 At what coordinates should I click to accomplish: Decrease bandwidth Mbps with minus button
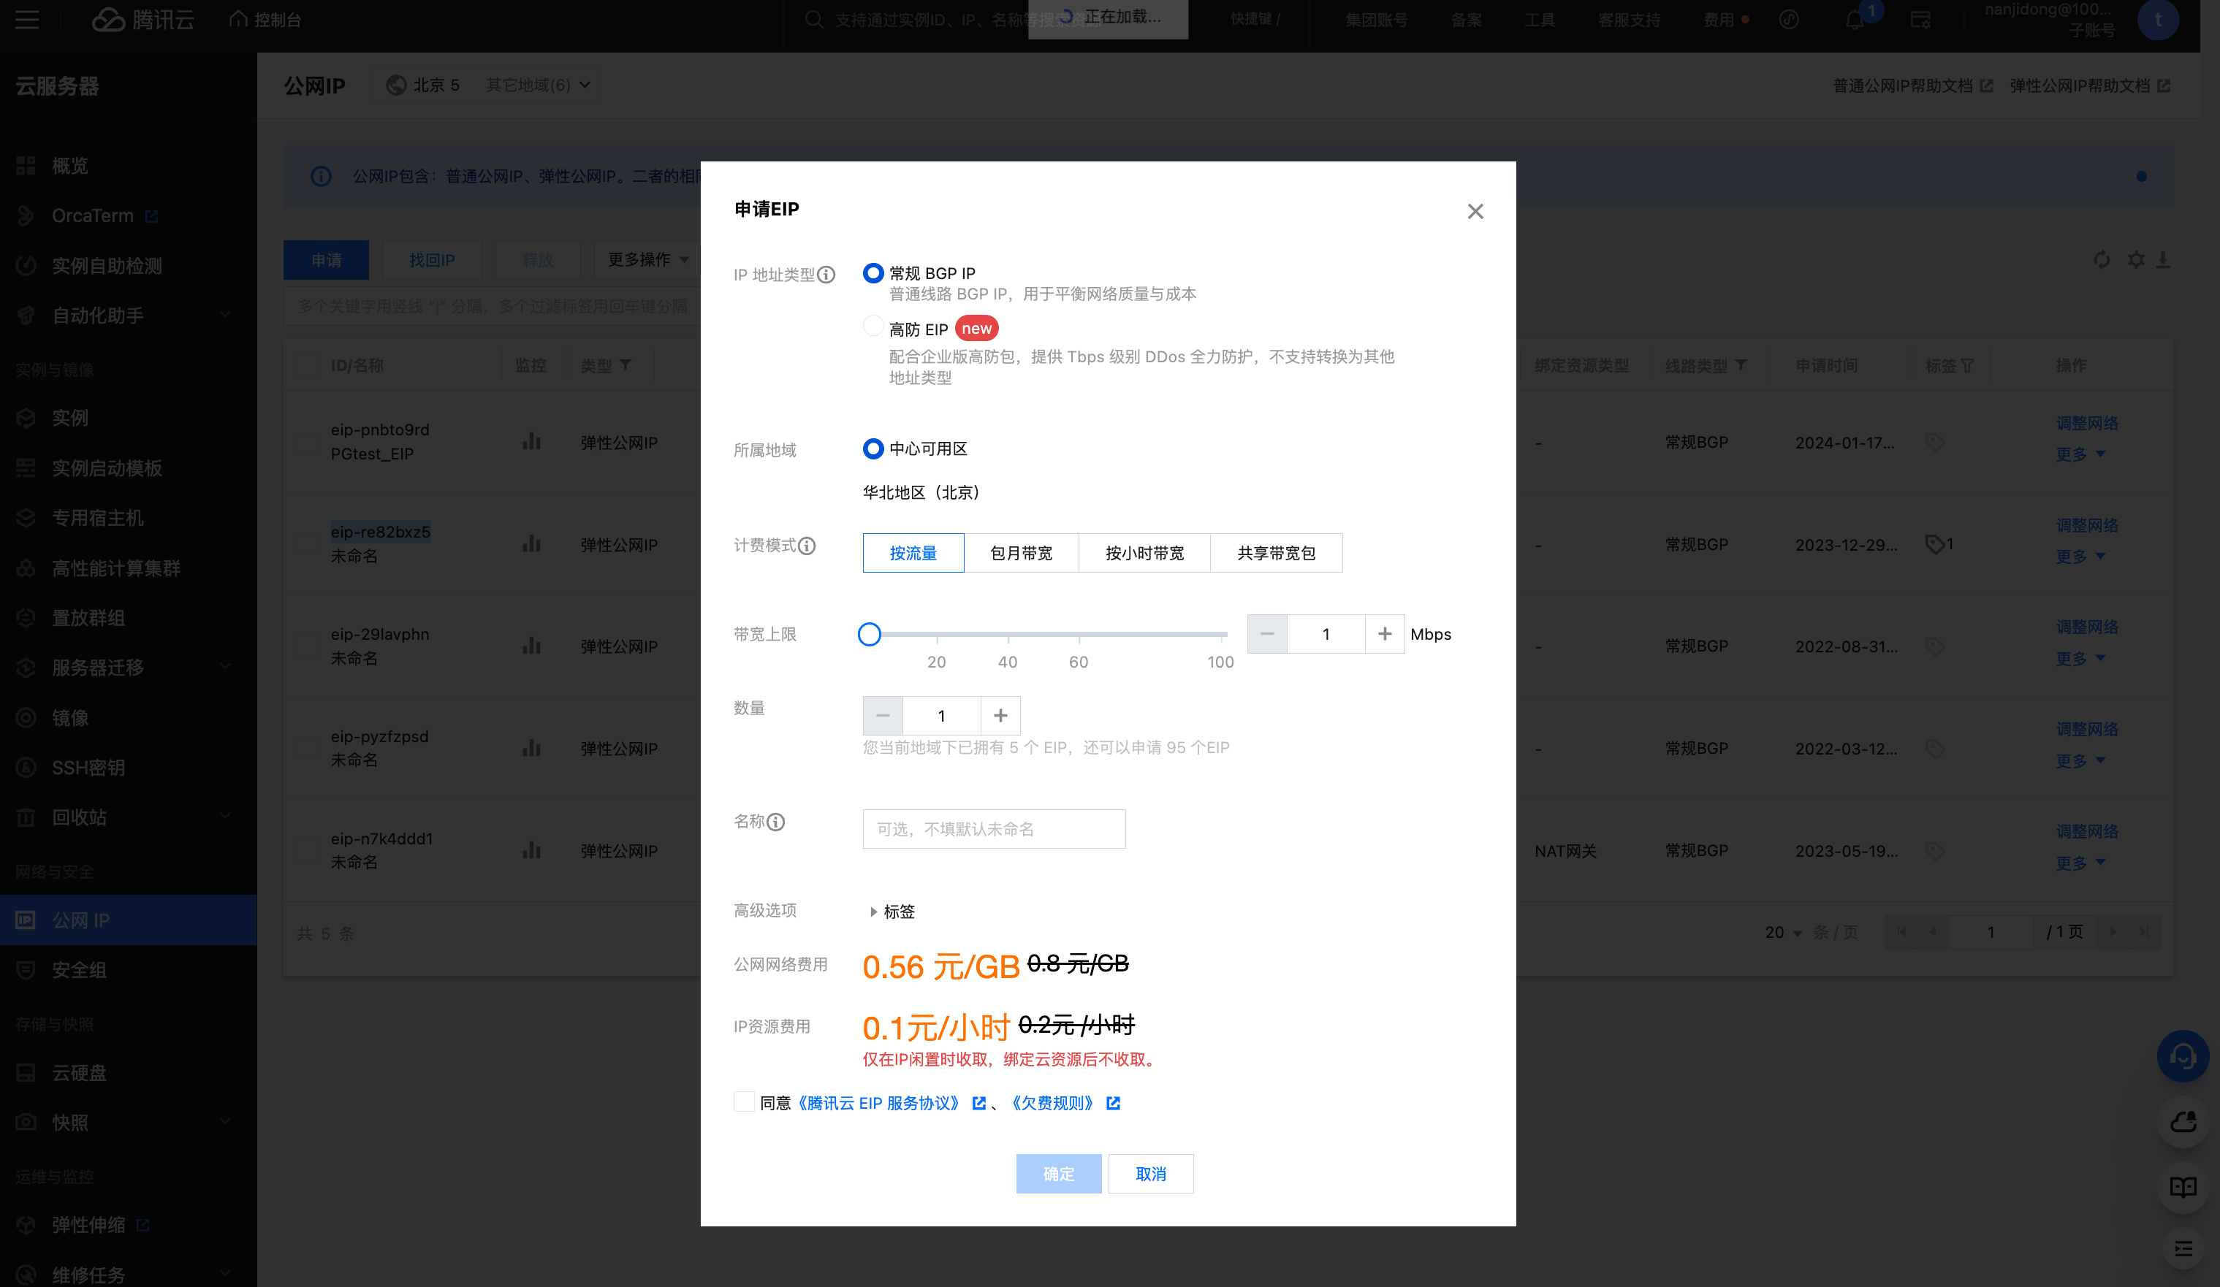point(1267,634)
